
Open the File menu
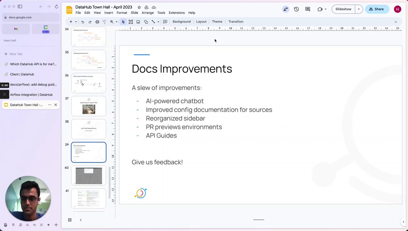click(78, 13)
